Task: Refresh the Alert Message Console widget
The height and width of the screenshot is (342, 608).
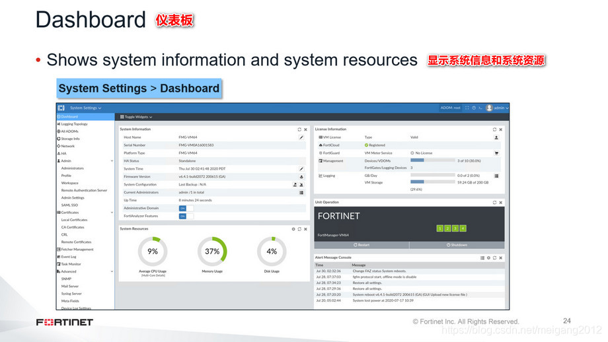Action: tap(494, 257)
